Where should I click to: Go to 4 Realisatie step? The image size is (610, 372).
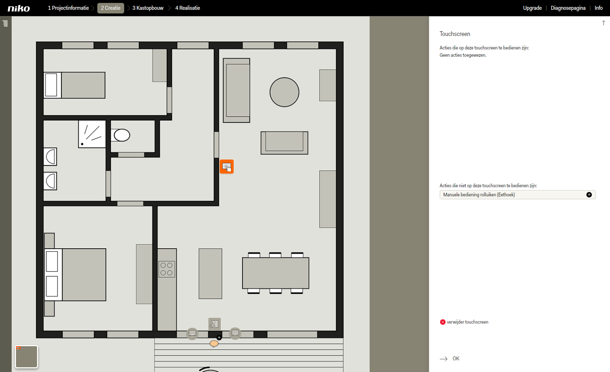pyautogui.click(x=188, y=8)
